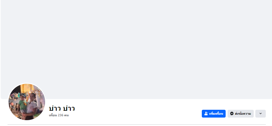Click the first word บ่าว of the name
The height and width of the screenshot is (126, 272).
pyautogui.click(x=55, y=108)
